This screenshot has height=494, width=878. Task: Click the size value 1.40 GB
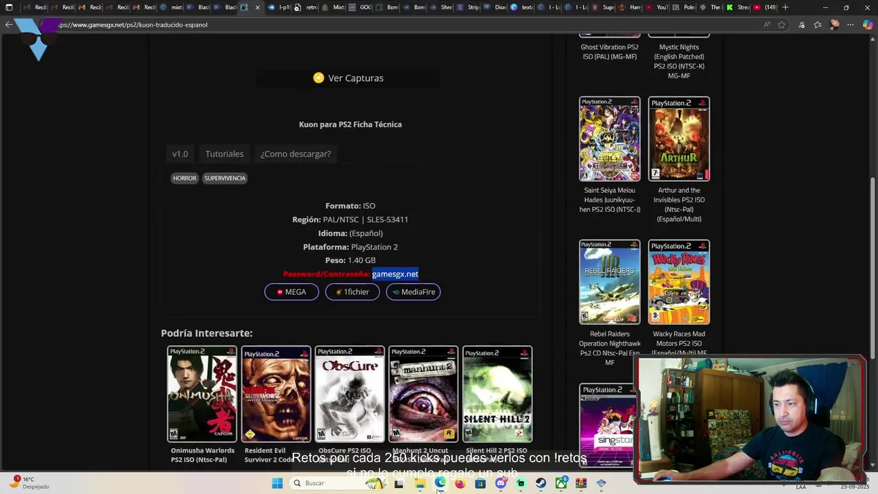pyautogui.click(x=361, y=261)
